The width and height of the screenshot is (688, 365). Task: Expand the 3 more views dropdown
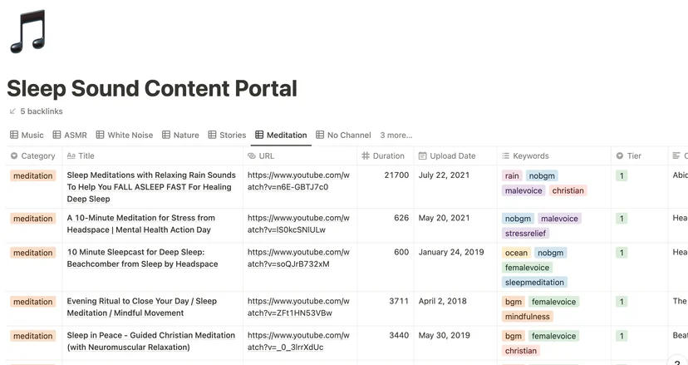(x=396, y=135)
